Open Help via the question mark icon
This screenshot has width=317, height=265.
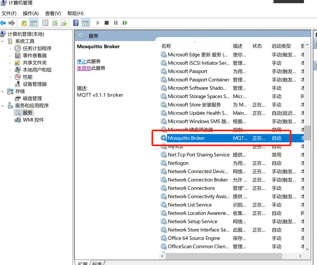click(76, 23)
